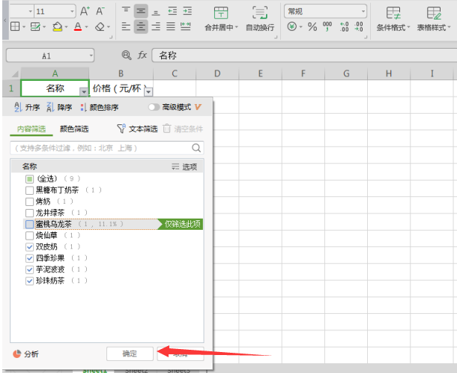Open the 名称 column filter dropdown
This screenshot has width=457, height=373.
pyautogui.click(x=84, y=92)
